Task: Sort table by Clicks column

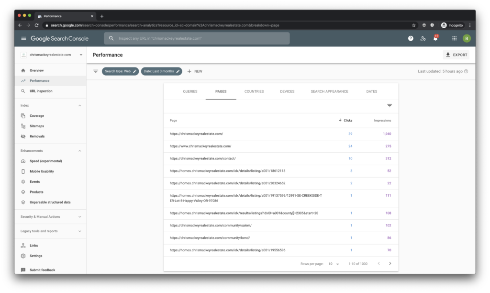Action: 345,120
